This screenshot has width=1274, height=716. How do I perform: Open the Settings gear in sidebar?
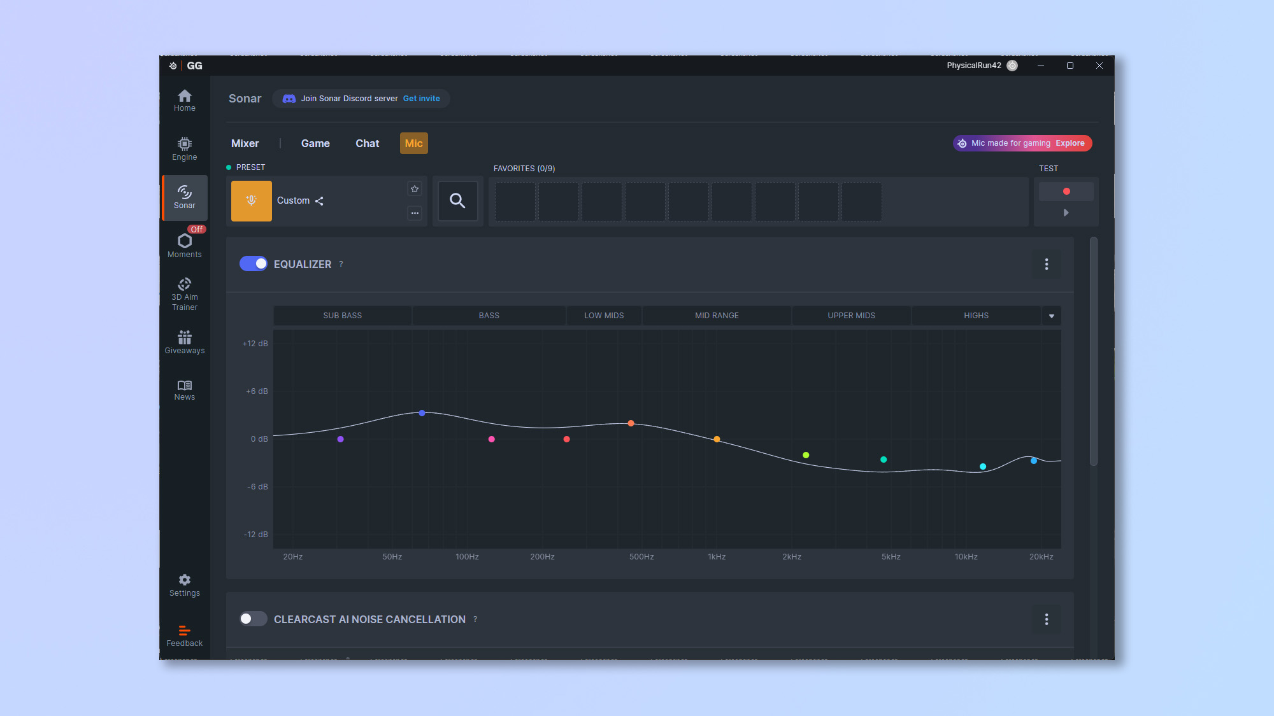[x=184, y=584]
